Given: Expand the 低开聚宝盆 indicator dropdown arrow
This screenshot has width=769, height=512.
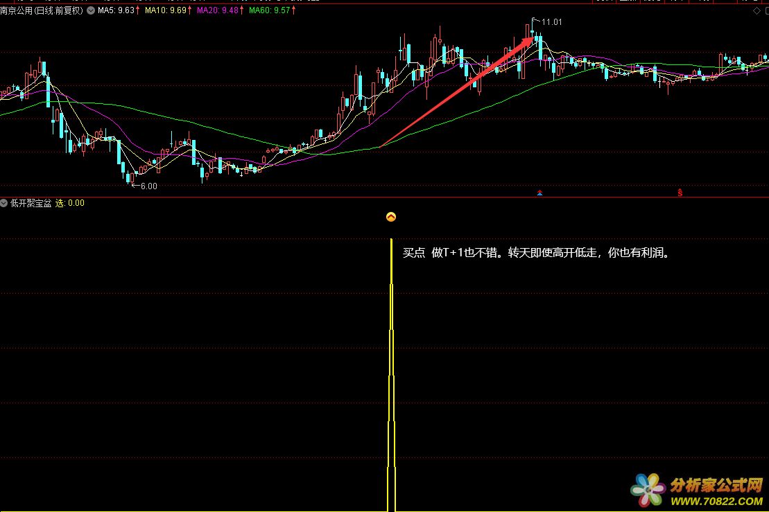Looking at the screenshot, I should pos(4,203).
